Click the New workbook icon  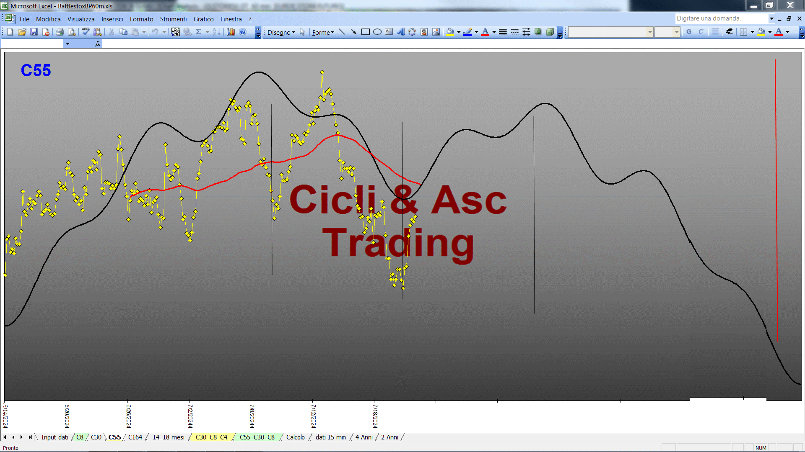click(x=10, y=32)
